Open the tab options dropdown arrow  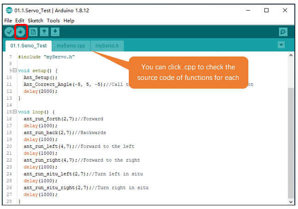click(281, 45)
